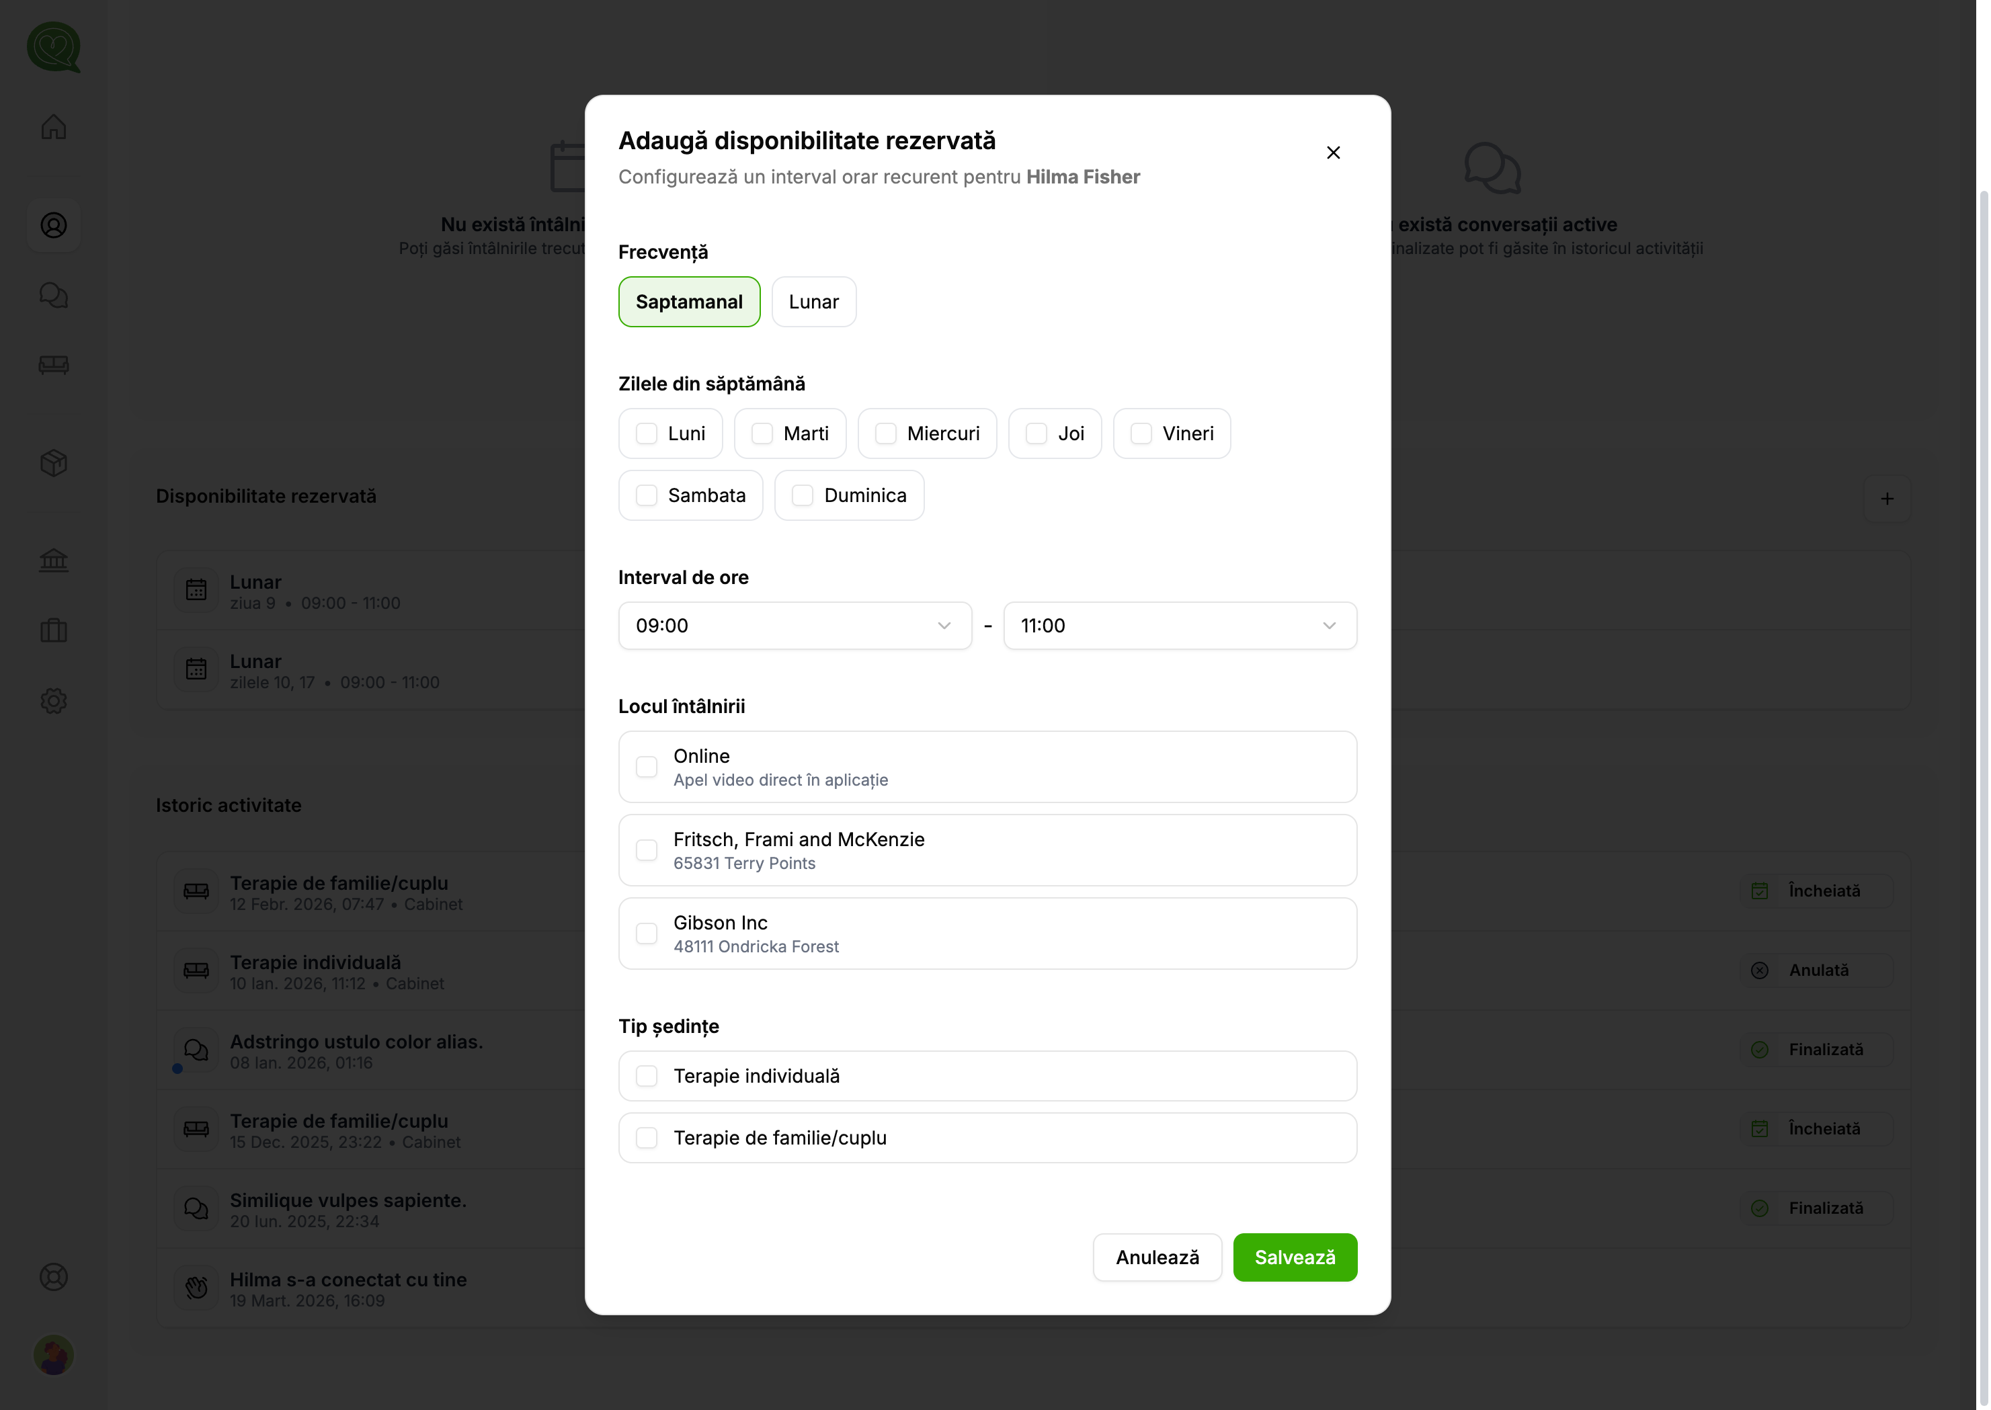Open the 09:00 start time dropdown
The image size is (1991, 1410).
point(795,626)
